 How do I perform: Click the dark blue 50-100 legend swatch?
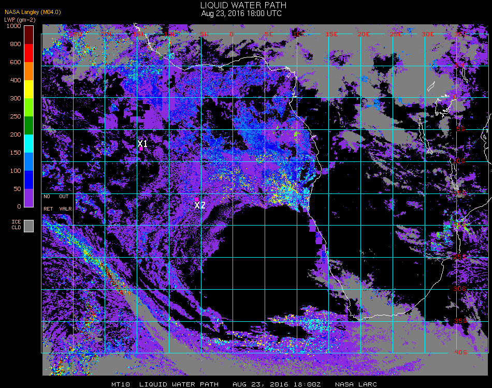29,180
